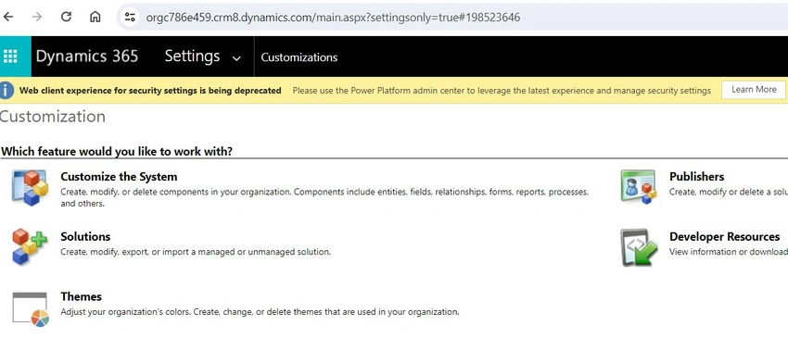Image resolution: width=788 pixels, height=338 pixels.
Task: Open the Themes link
Action: tap(81, 296)
